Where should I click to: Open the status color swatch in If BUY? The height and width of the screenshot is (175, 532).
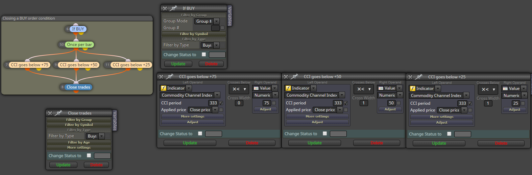click(x=217, y=55)
